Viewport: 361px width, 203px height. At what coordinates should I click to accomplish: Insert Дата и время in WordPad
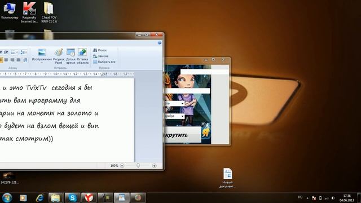click(x=71, y=56)
